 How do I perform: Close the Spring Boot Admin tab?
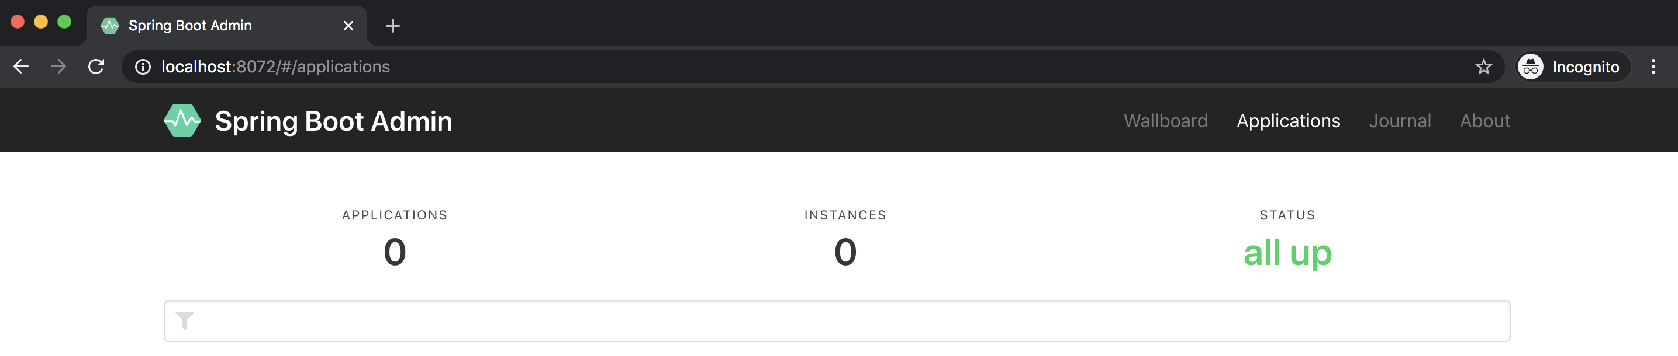pos(348,25)
